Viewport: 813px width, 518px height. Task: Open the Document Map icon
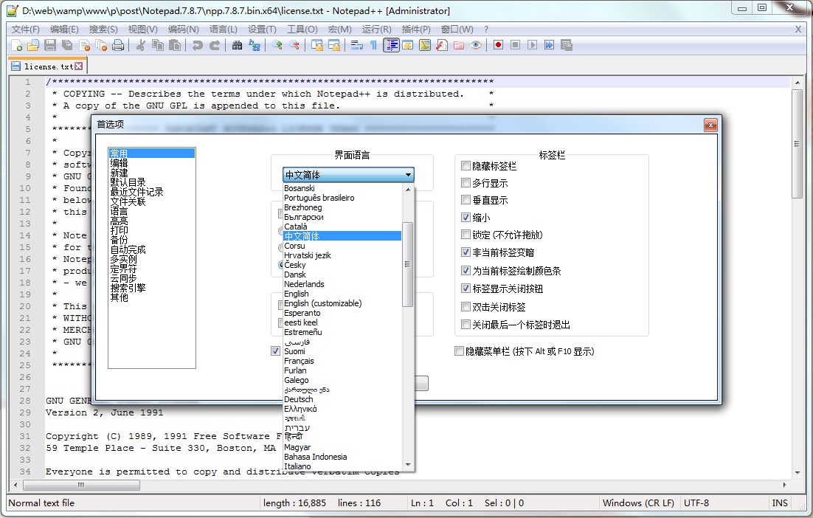coord(425,46)
